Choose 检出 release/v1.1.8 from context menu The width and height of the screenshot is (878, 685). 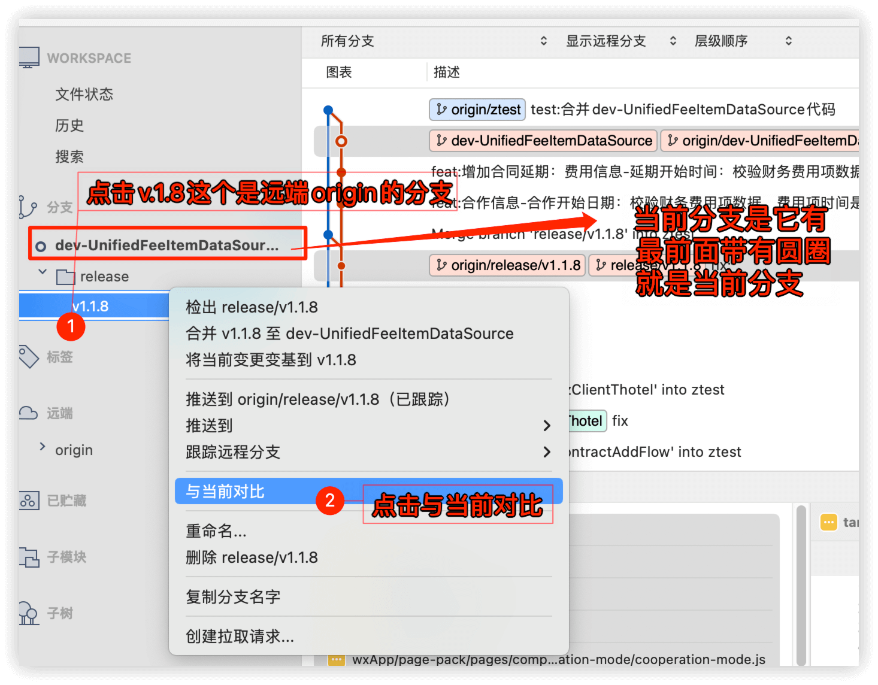368,307
